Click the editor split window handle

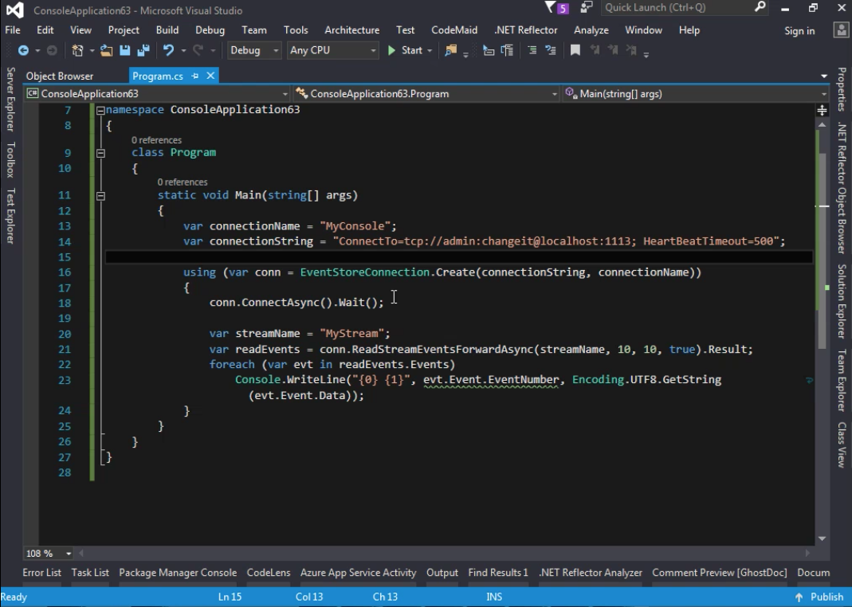pyautogui.click(x=823, y=111)
